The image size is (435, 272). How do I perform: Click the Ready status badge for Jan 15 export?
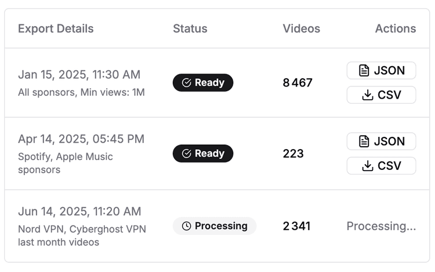point(203,83)
